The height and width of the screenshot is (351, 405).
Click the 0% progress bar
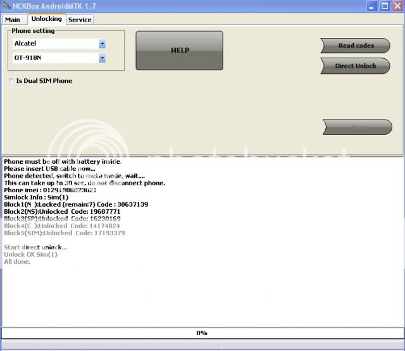tap(202, 333)
